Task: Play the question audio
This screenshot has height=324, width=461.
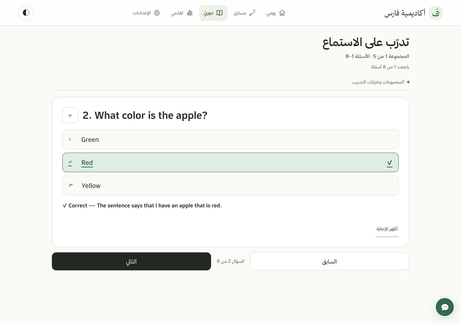Action: coord(70,115)
